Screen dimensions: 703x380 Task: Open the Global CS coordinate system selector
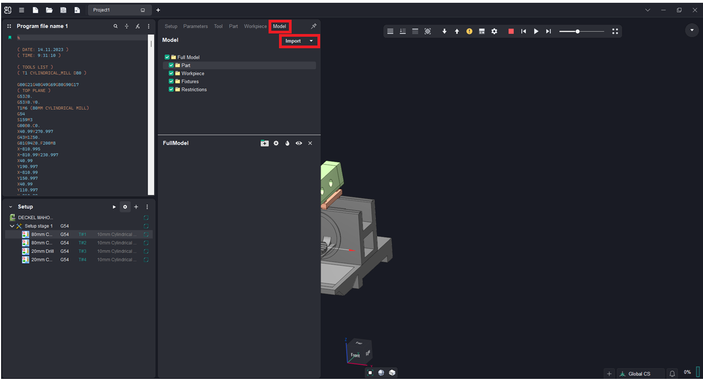click(x=640, y=373)
